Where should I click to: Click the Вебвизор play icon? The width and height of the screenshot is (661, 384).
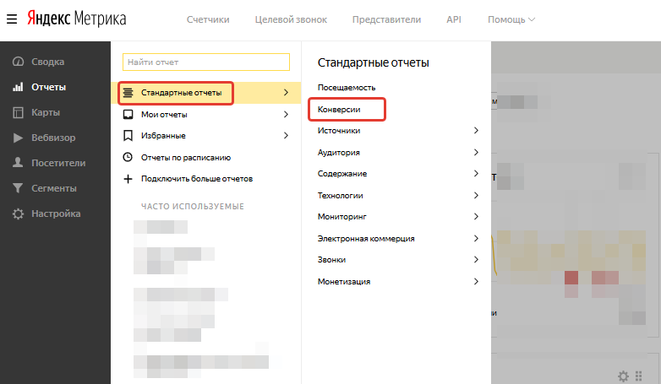pyautogui.click(x=18, y=138)
